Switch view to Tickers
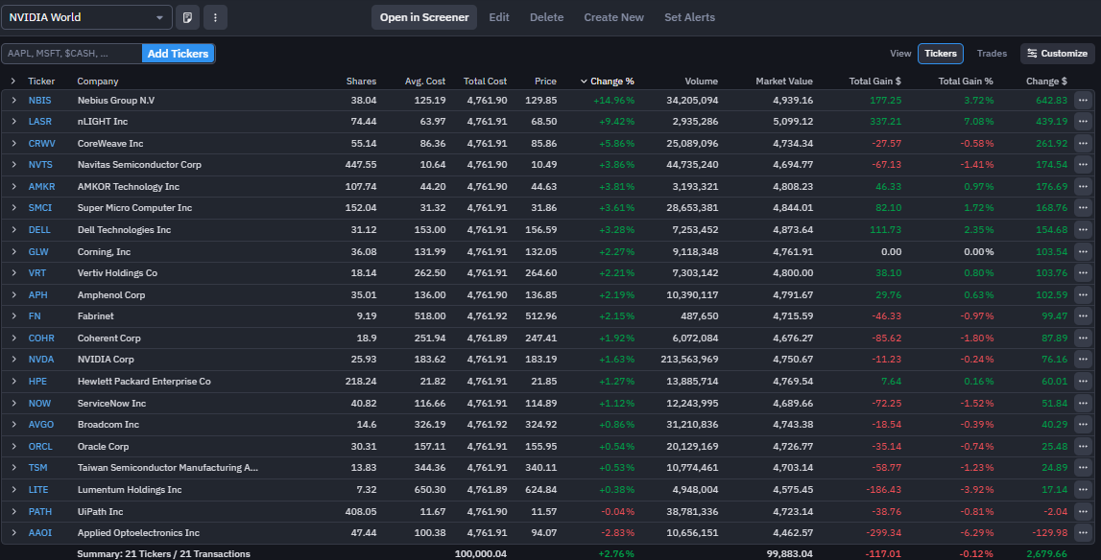This screenshot has width=1101, height=560. [940, 54]
